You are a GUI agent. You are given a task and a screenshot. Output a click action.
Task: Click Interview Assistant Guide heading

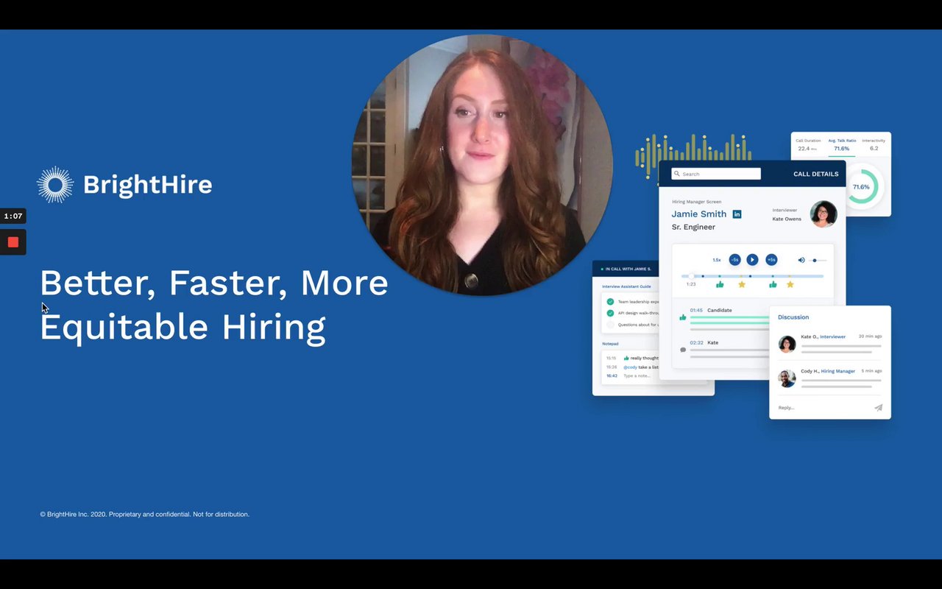point(626,286)
